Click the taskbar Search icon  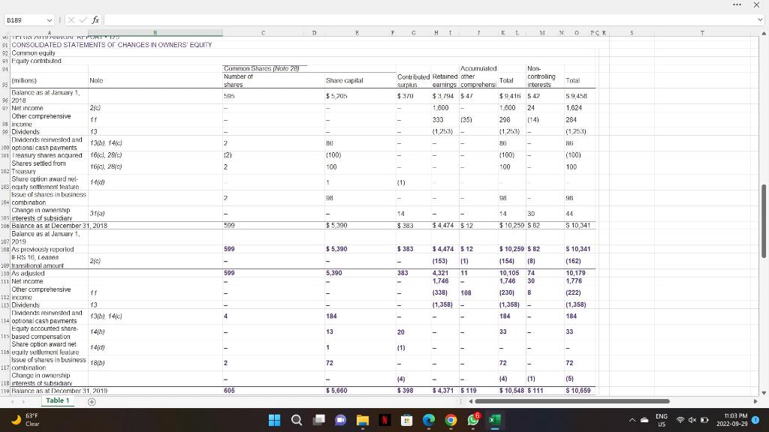point(297,420)
